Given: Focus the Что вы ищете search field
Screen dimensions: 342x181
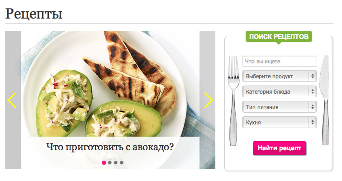Looking at the screenshot, I should [280, 61].
